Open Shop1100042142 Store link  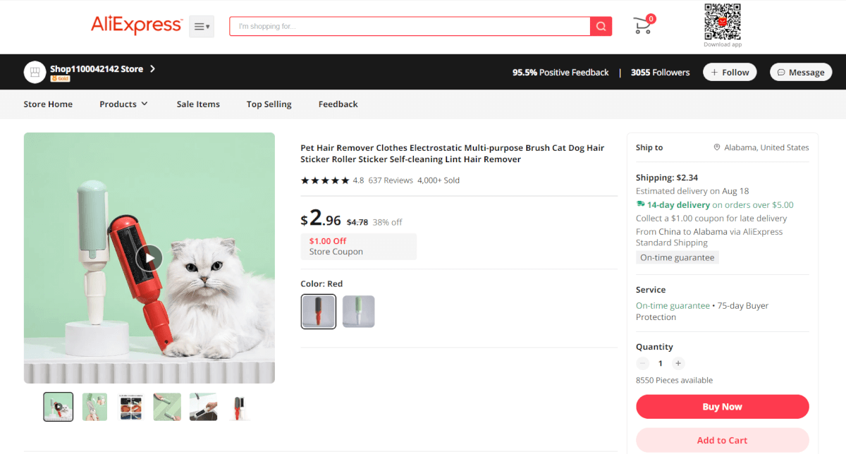[97, 69]
